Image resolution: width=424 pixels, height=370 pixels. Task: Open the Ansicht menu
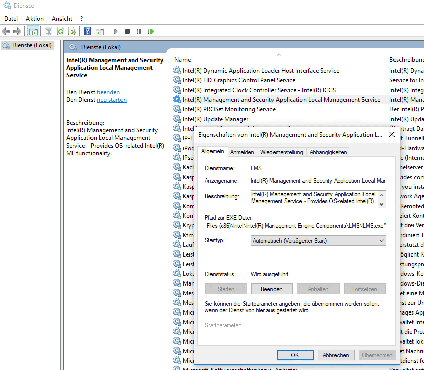[62, 19]
